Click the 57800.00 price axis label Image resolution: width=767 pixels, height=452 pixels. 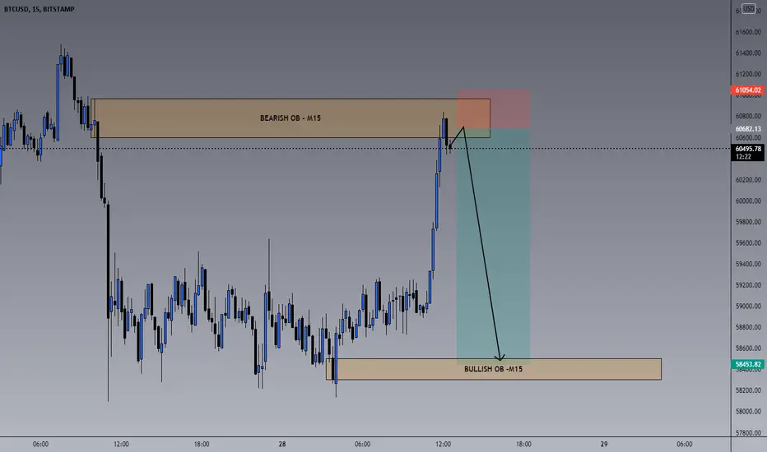748,433
